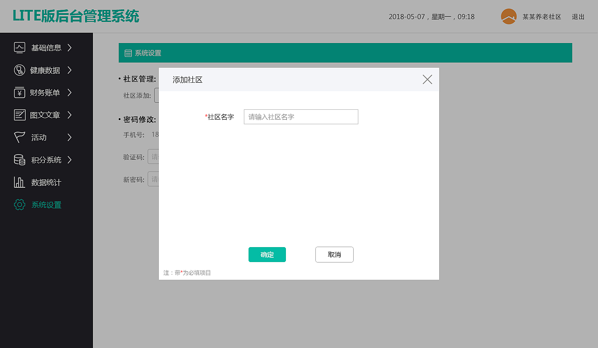Click the 系统设置 gear icon
598x348 pixels.
point(19,205)
